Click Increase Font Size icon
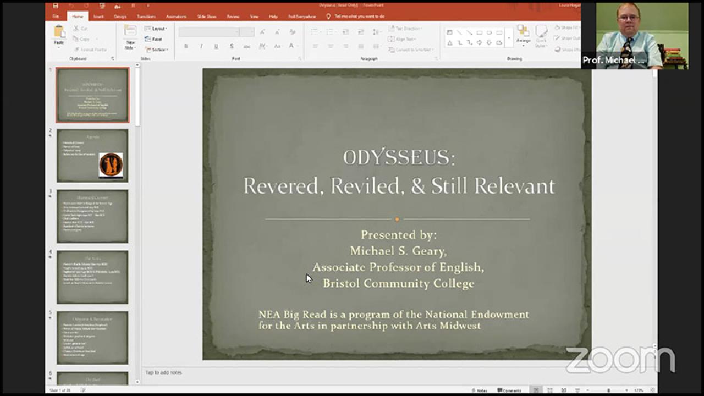Image resolution: width=704 pixels, height=396 pixels. [262, 32]
